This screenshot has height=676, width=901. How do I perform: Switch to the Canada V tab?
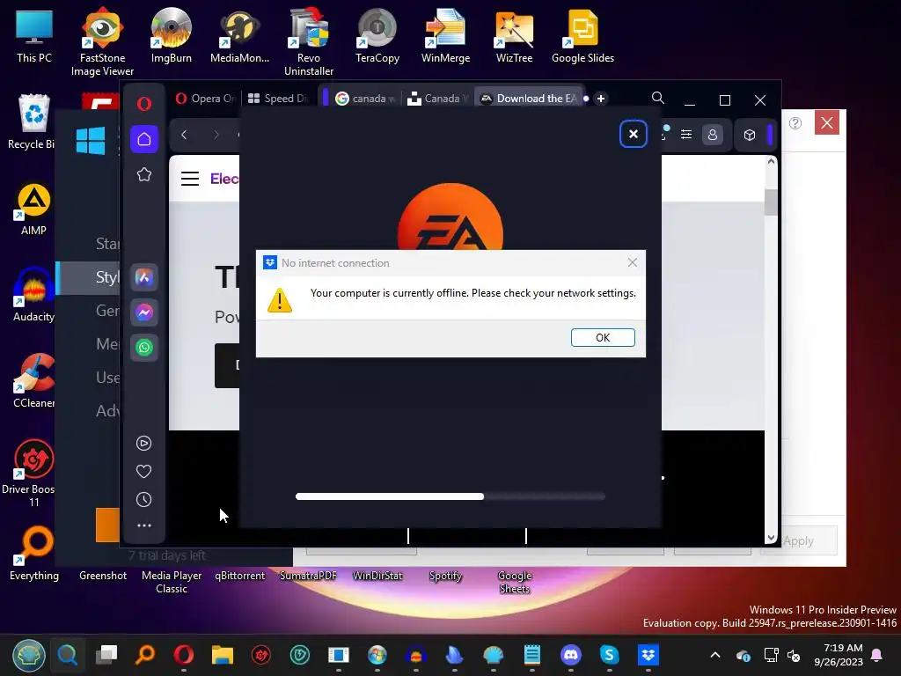point(437,99)
